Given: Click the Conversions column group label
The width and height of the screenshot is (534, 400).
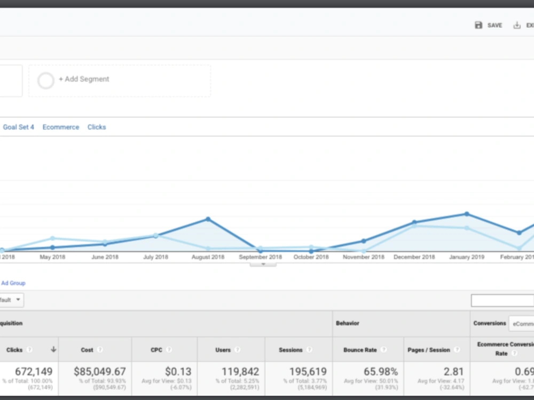Looking at the screenshot, I should (489, 323).
